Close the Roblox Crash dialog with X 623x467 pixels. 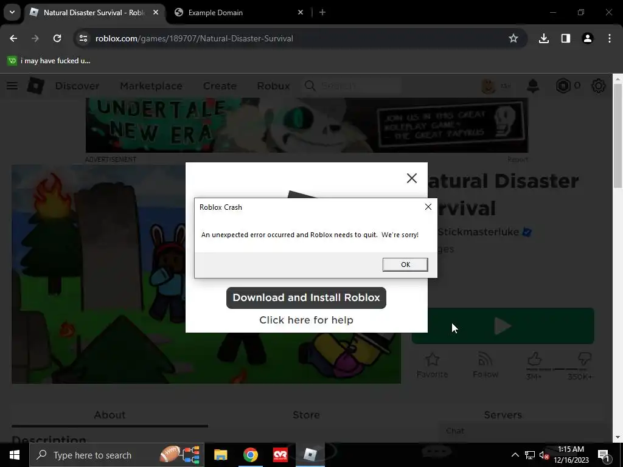[x=428, y=207]
